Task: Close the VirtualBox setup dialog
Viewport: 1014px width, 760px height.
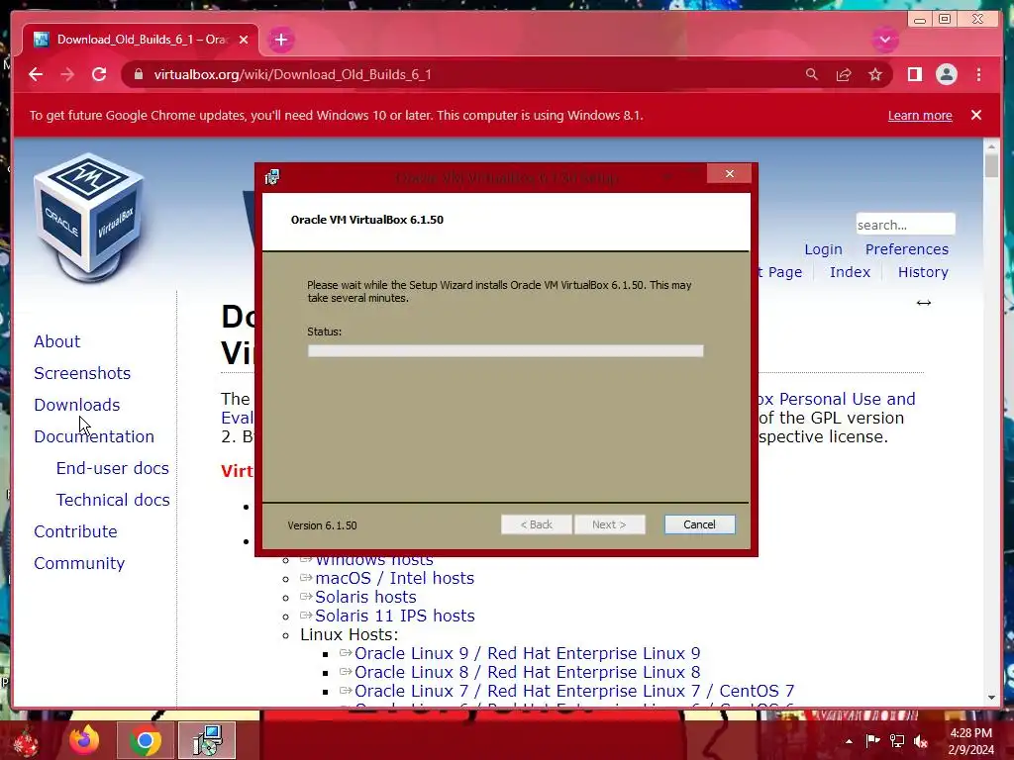Action: tap(730, 174)
